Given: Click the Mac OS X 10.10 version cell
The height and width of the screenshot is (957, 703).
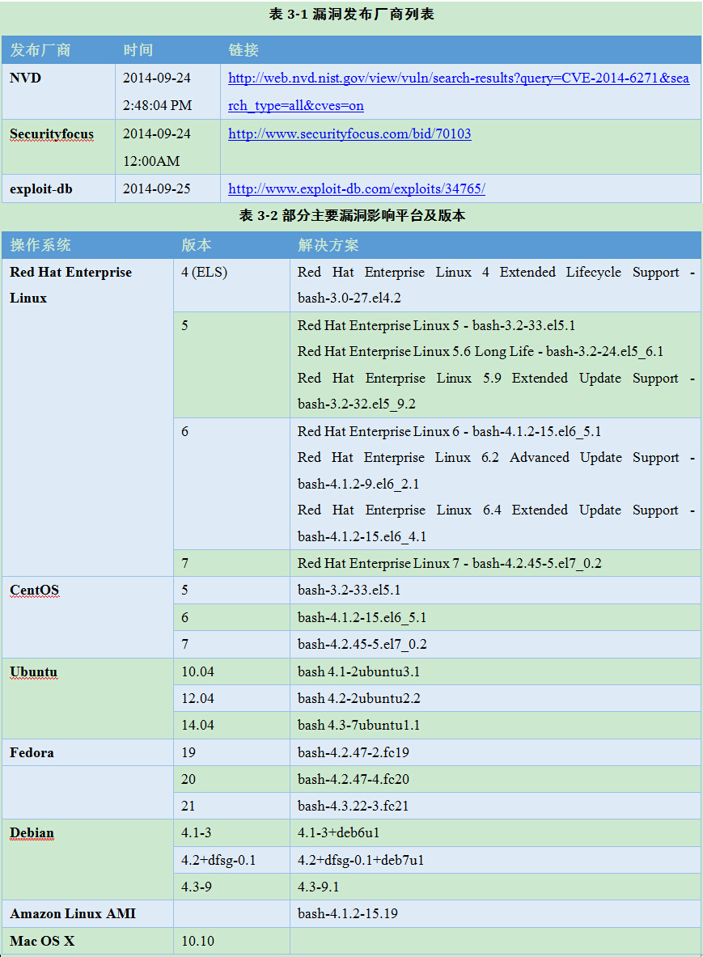Looking at the screenshot, I should 232,941.
